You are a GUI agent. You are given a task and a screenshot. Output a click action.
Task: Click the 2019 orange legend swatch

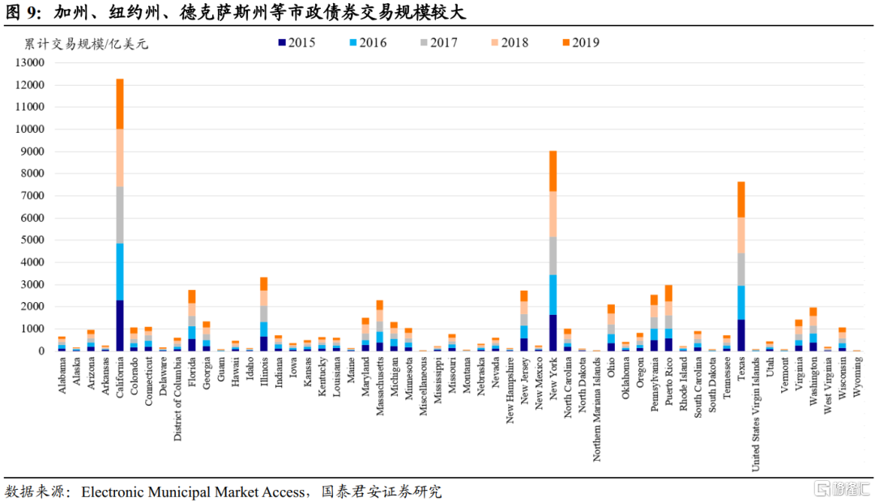click(x=566, y=42)
